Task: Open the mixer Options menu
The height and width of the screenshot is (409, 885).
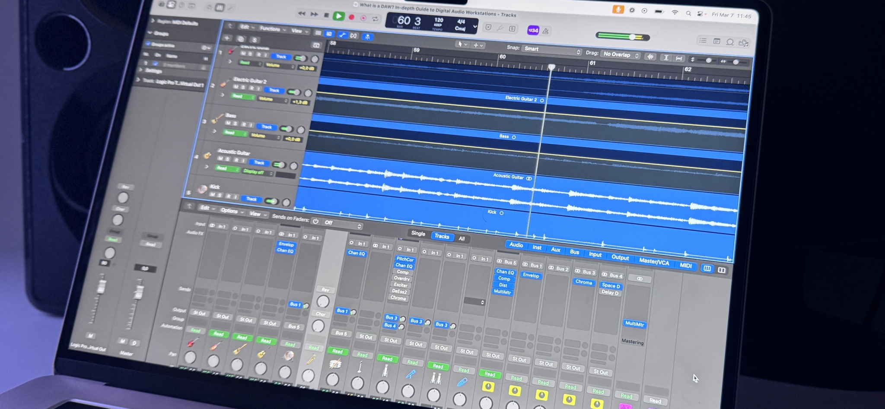Action: pos(232,211)
